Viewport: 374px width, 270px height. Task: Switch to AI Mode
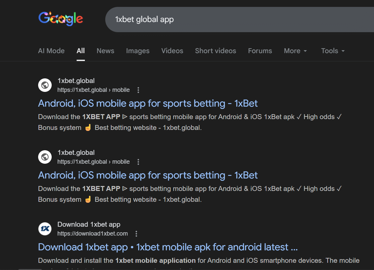[51, 51]
